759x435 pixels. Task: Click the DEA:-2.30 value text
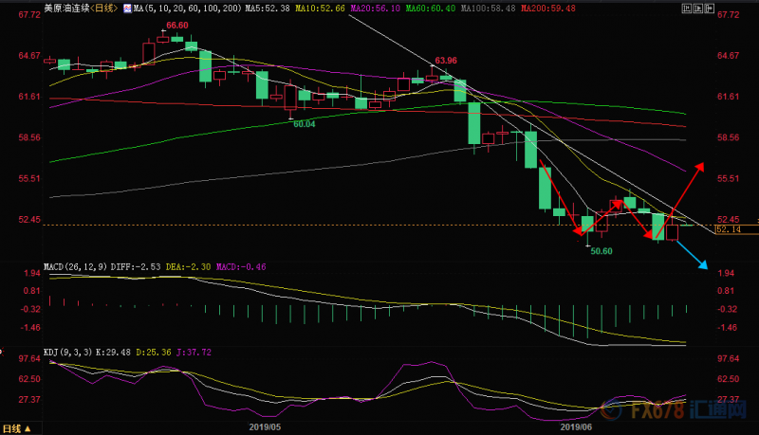tap(188, 267)
